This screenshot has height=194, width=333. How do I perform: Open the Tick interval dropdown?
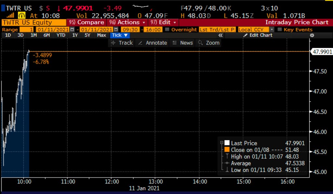(120, 35)
